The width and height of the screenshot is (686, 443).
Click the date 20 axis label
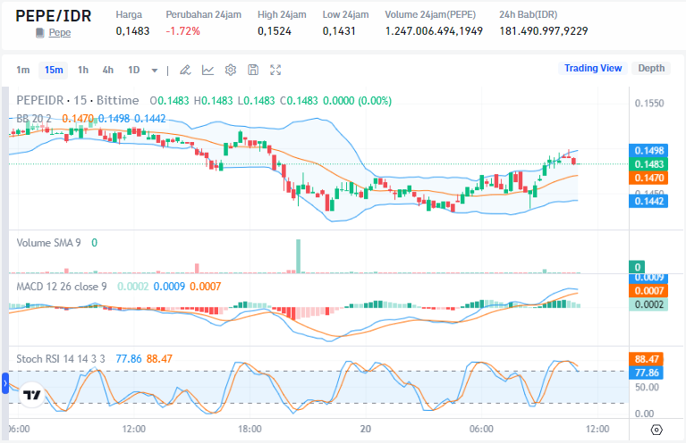point(366,429)
